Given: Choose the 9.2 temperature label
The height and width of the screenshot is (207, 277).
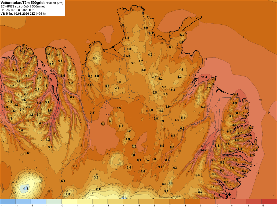Looking at the screenshot, I should 160,167.
